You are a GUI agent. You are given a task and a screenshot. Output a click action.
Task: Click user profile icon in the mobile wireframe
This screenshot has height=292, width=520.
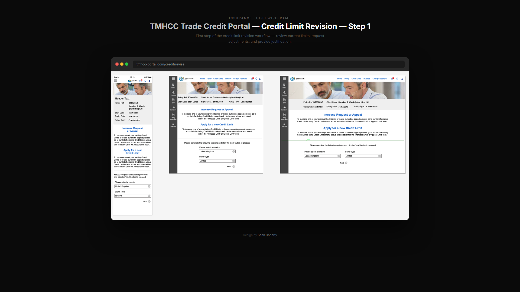[x=149, y=81]
